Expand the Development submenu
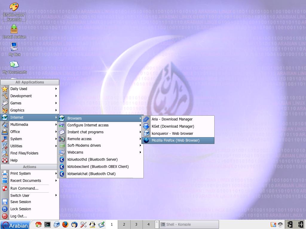 point(30,96)
